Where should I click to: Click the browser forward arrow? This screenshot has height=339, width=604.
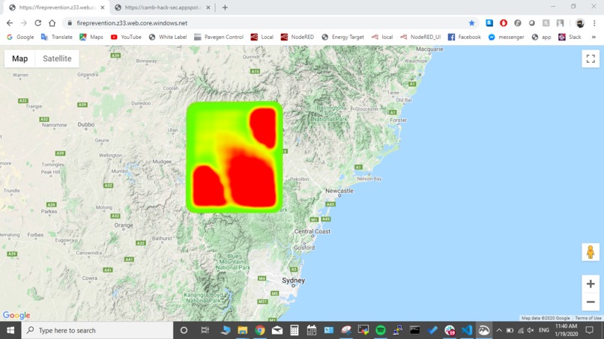tap(24, 23)
